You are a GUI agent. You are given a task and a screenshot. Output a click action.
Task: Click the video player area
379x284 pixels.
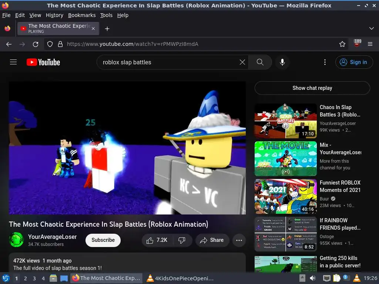point(127,148)
